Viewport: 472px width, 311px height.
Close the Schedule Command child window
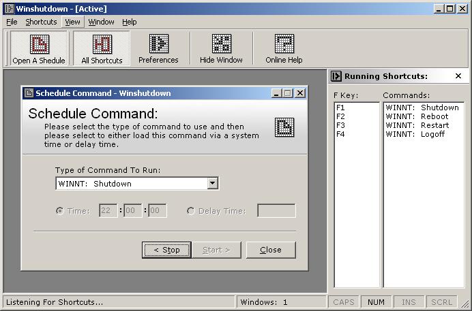(300, 93)
